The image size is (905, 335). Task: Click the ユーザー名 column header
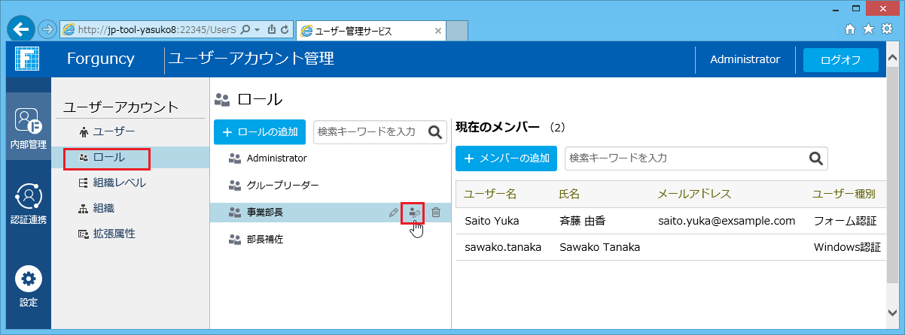coord(490,194)
